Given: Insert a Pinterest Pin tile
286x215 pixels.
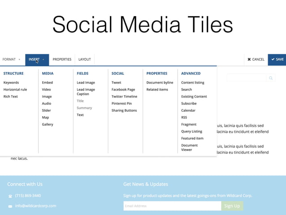Looking at the screenshot, I should (121, 103).
